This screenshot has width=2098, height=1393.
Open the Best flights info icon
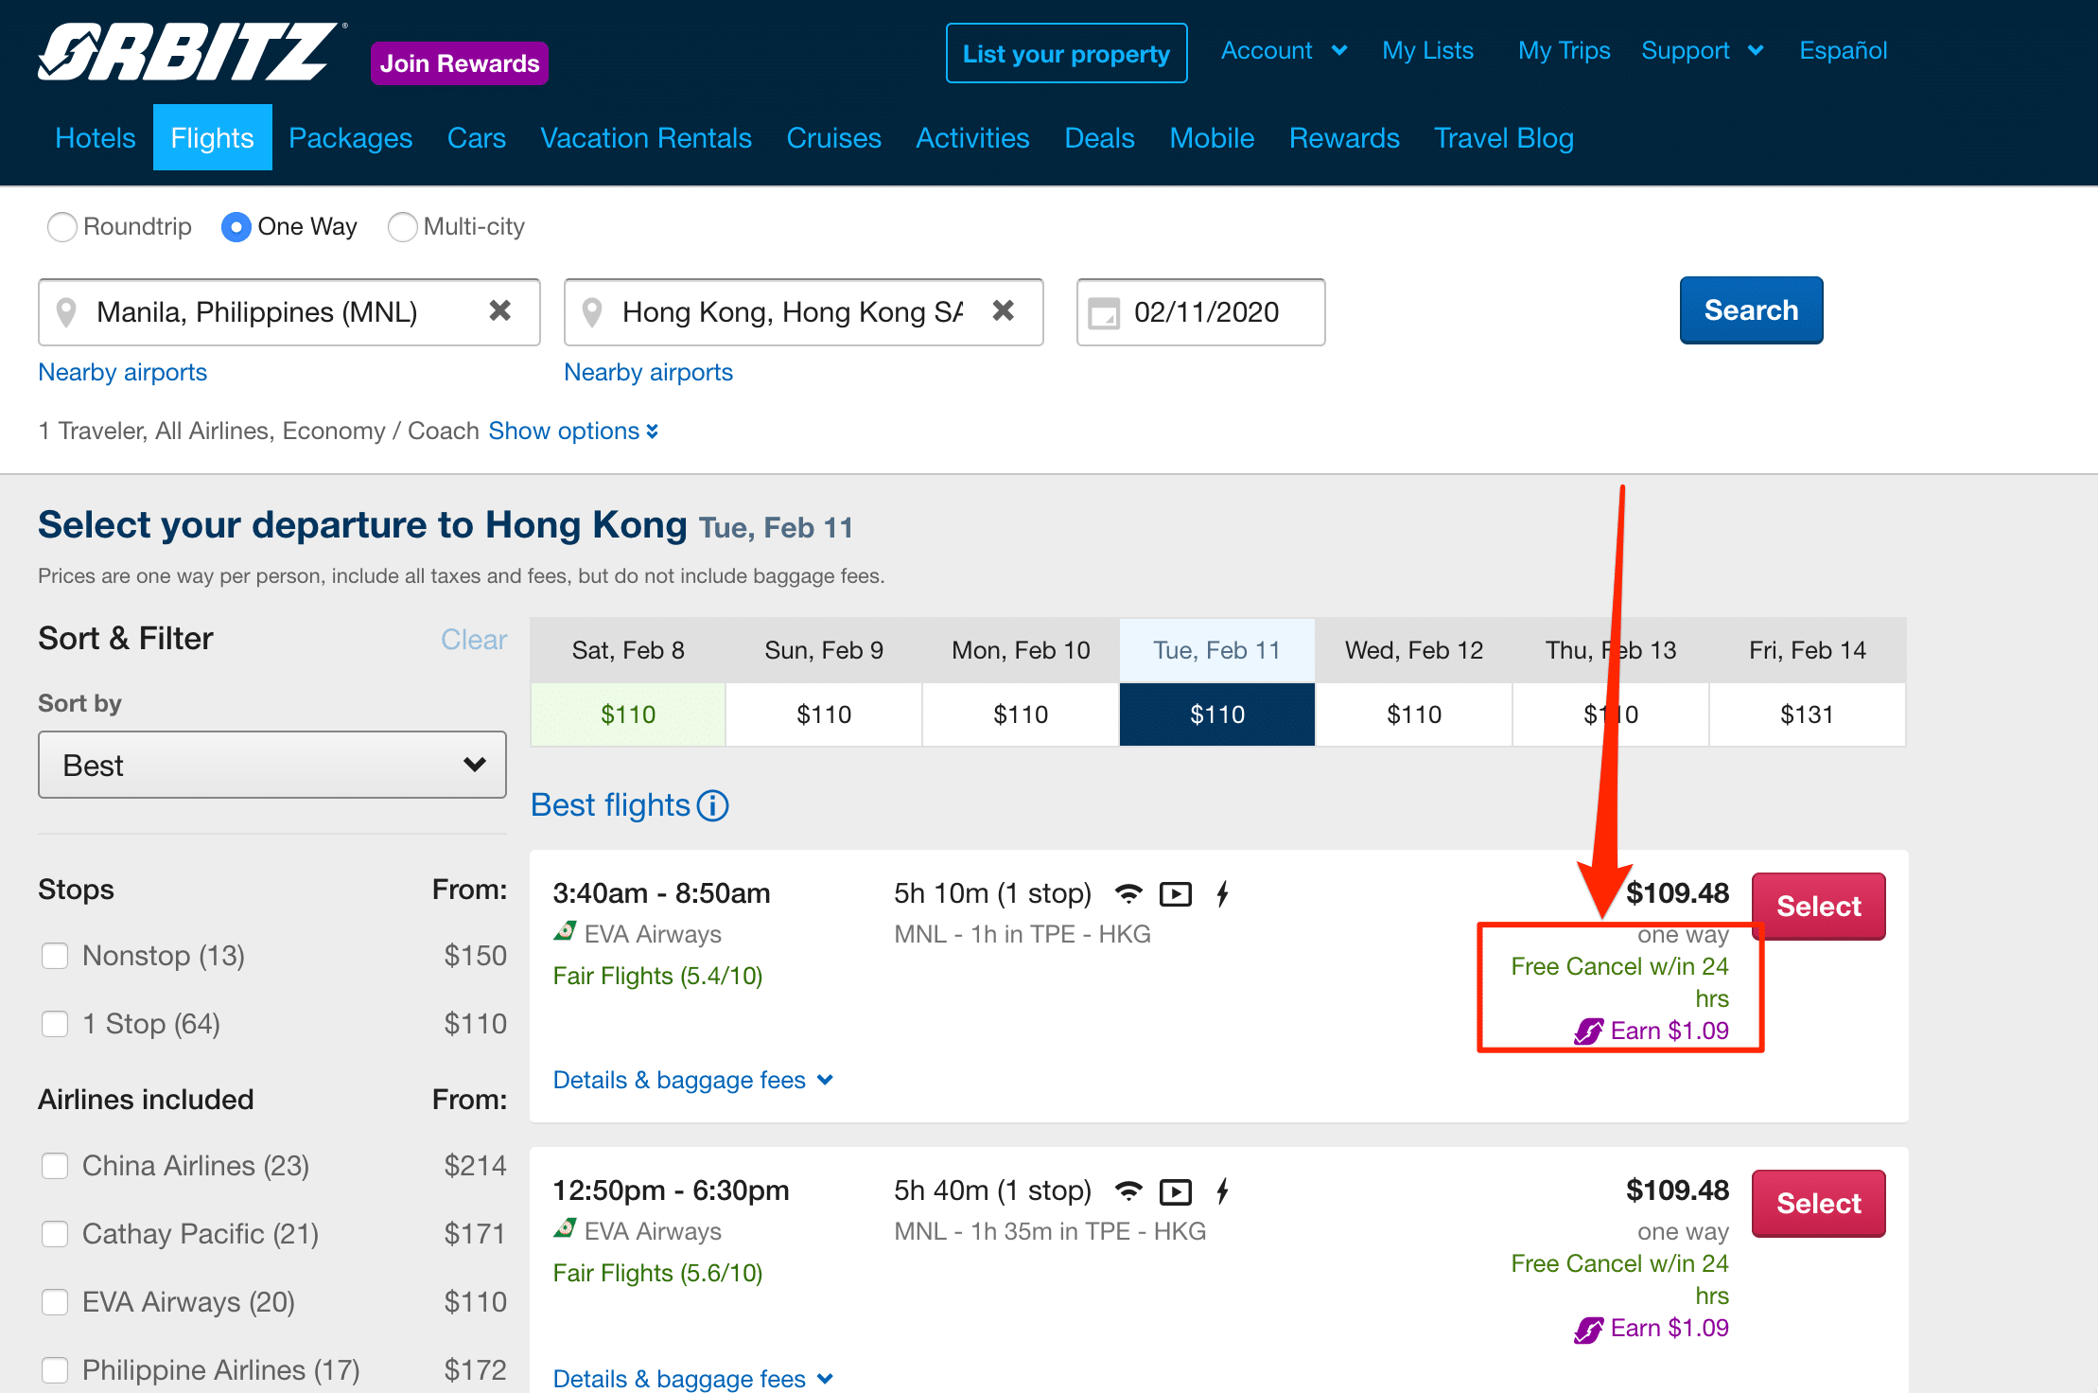713,805
